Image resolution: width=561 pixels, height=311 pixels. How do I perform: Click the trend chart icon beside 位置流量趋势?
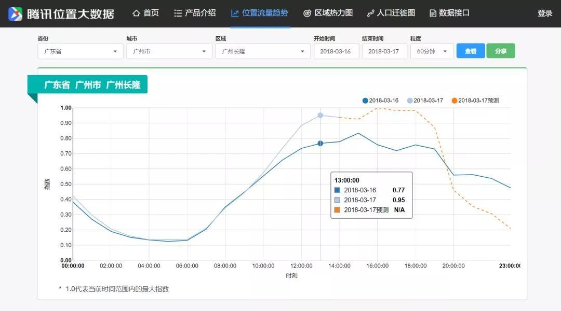click(235, 13)
